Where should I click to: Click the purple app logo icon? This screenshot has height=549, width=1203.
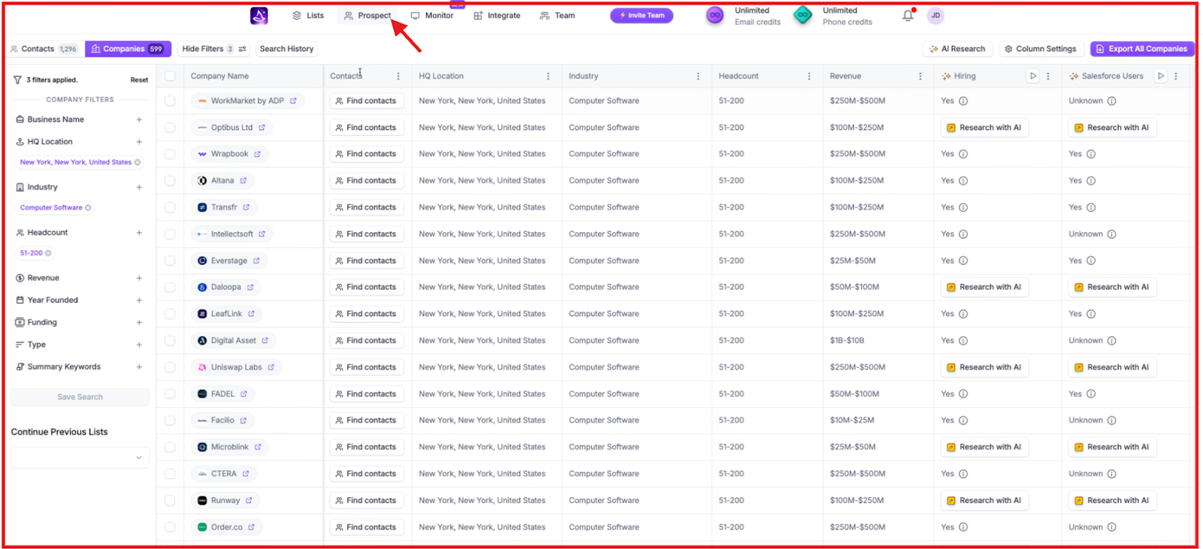[x=259, y=15]
